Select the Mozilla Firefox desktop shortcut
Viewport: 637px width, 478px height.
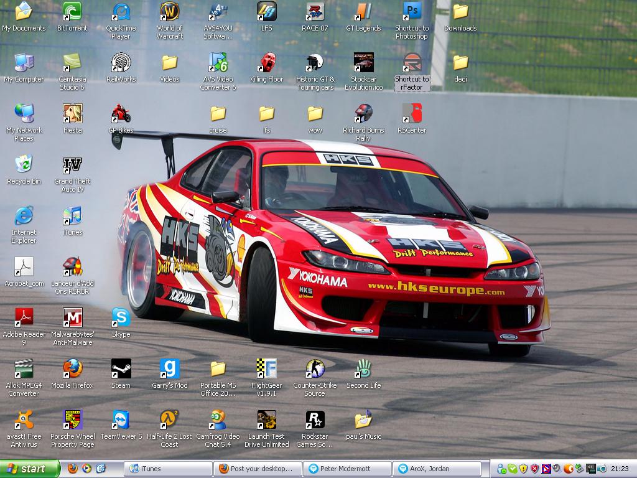point(72,369)
